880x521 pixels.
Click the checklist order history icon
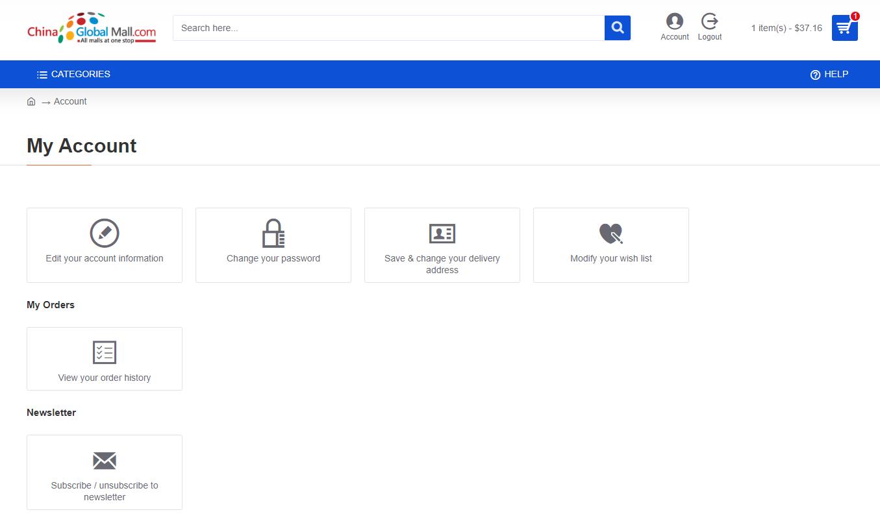105,352
